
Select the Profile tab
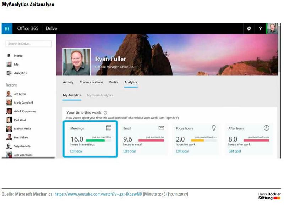114,82
